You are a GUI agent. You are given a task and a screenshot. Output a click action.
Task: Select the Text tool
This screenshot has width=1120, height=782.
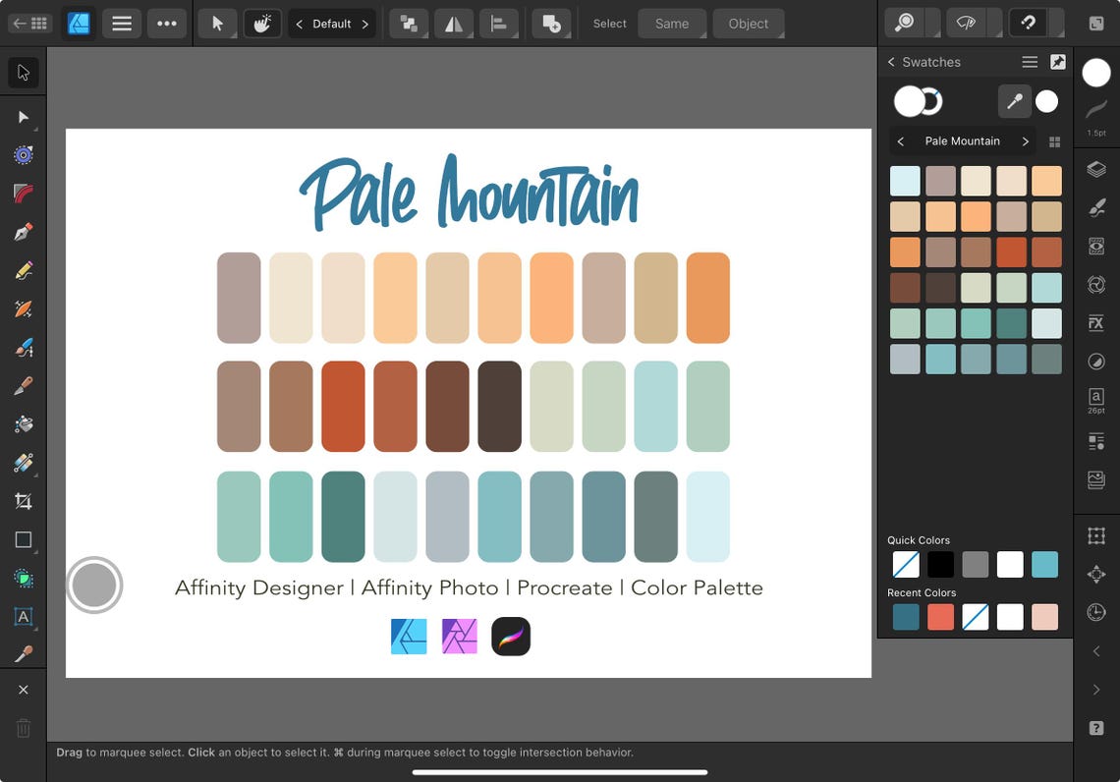tap(23, 616)
